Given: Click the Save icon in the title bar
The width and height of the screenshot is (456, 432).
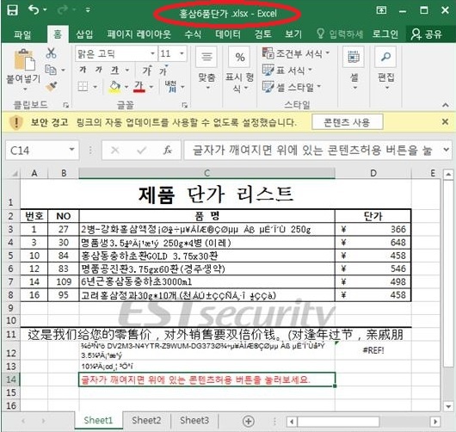Looking at the screenshot, I should 12,10.
